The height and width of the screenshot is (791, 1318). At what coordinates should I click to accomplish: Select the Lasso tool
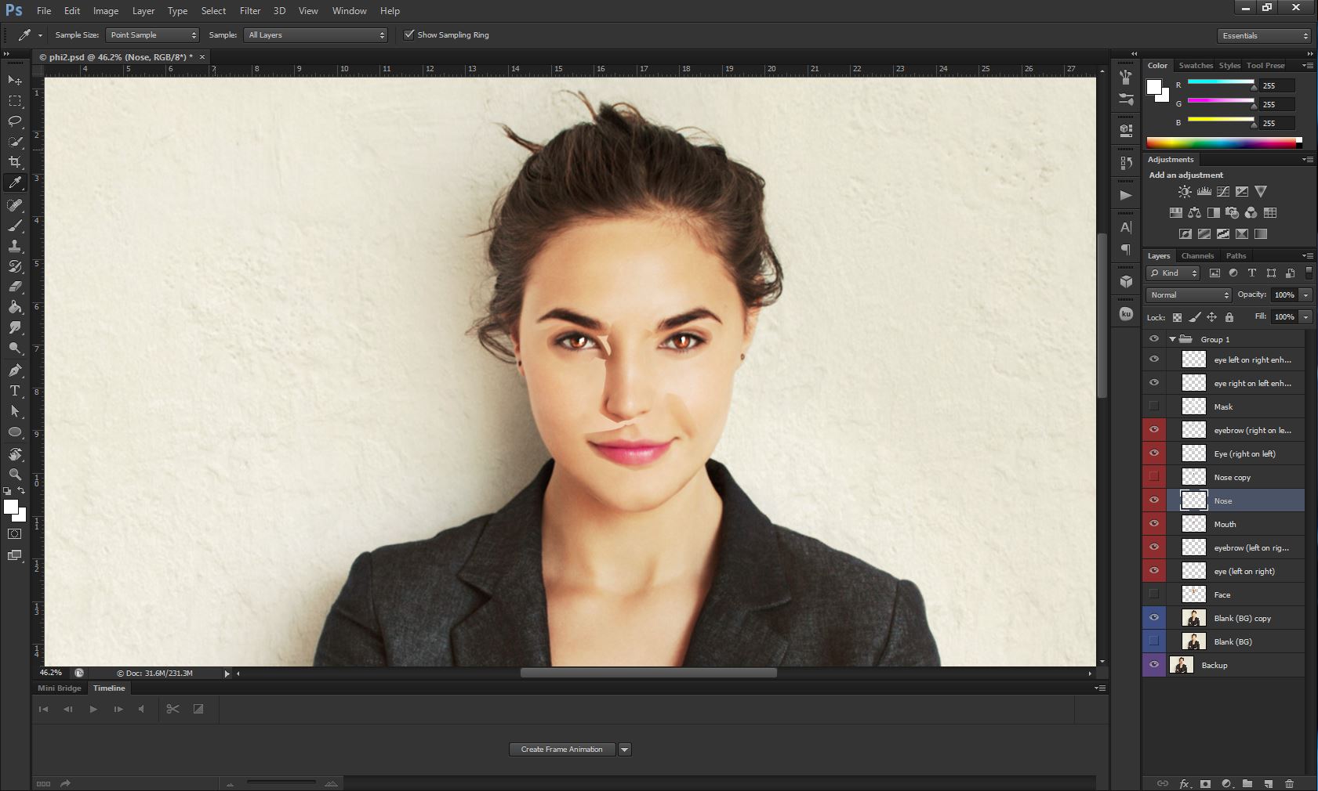tap(15, 121)
